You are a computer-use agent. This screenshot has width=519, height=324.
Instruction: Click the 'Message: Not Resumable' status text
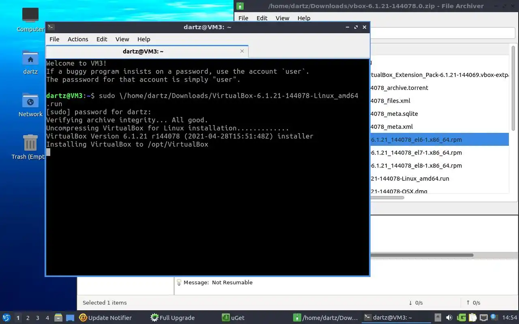(218, 282)
